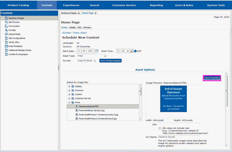The height and width of the screenshot is (152, 232).
Task: Click the Catalog folder icon
Action: point(73,86)
